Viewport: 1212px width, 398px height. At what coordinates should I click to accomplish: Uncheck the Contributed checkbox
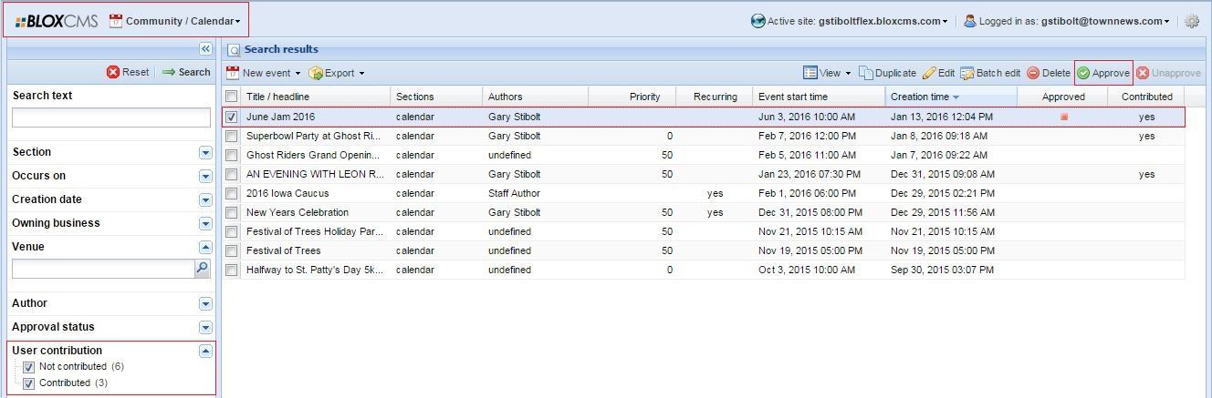[x=28, y=383]
